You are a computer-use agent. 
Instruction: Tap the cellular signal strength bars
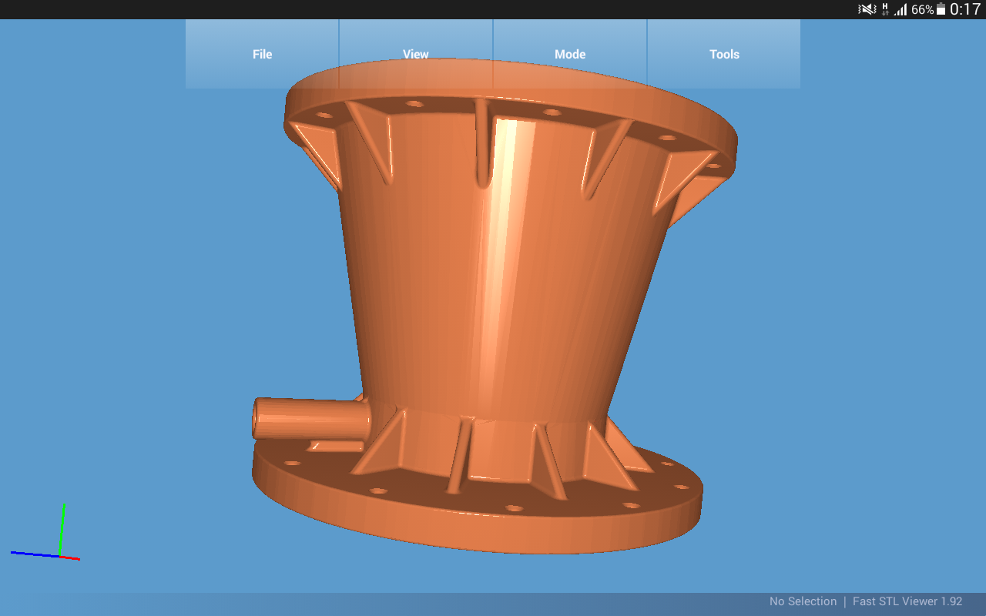click(900, 10)
